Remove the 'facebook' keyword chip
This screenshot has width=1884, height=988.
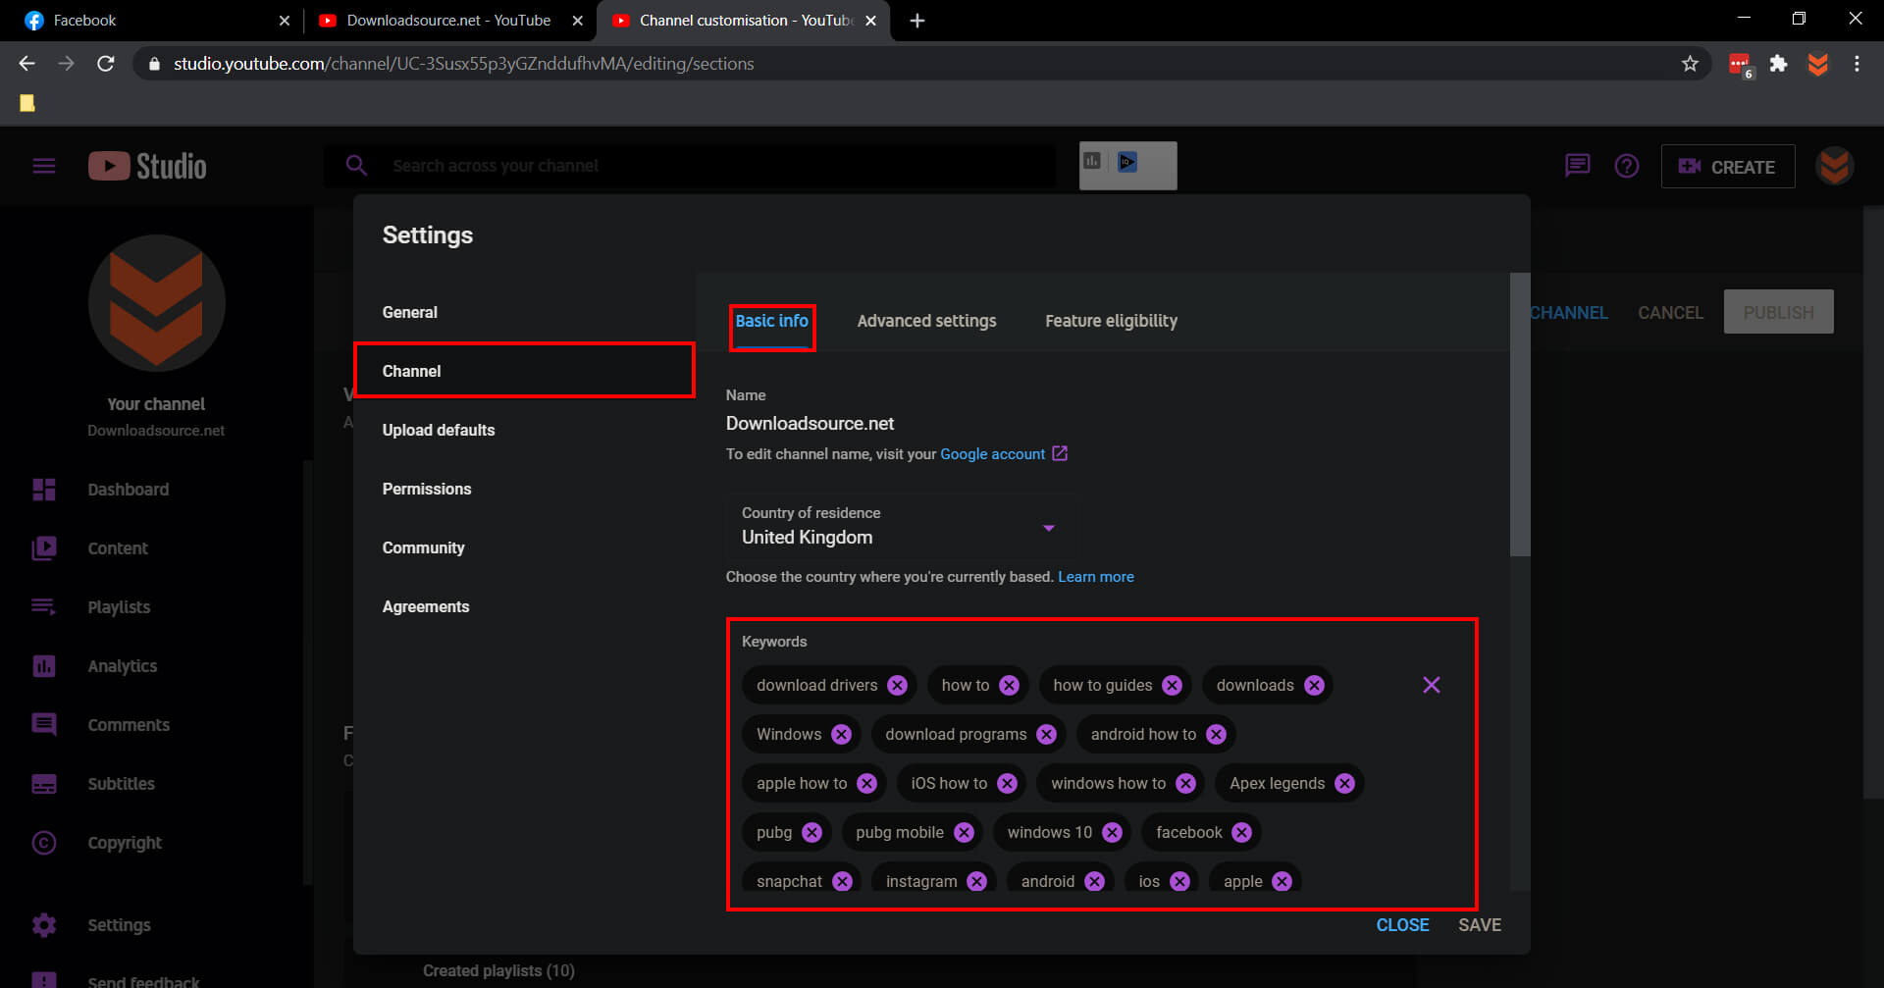tap(1241, 832)
